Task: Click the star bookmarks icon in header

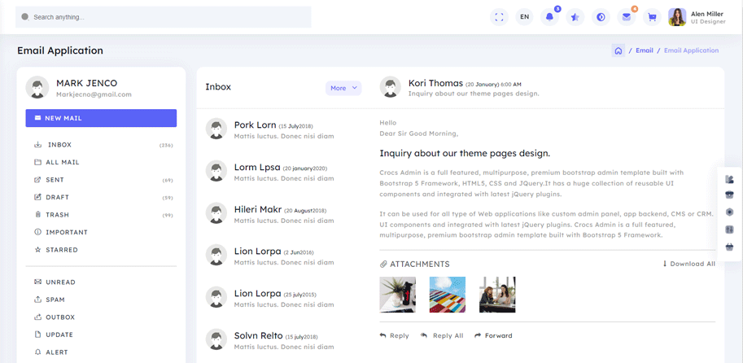Action: (x=575, y=16)
